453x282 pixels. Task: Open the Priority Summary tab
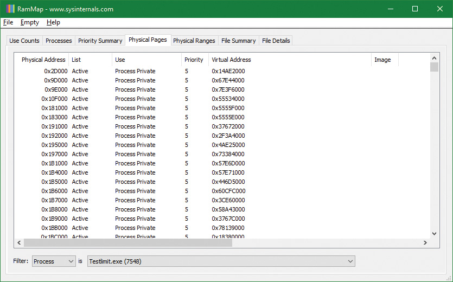click(x=100, y=41)
